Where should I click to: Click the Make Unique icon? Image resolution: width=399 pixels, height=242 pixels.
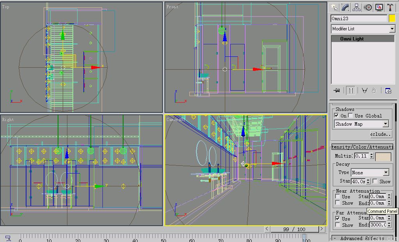[x=365, y=90]
